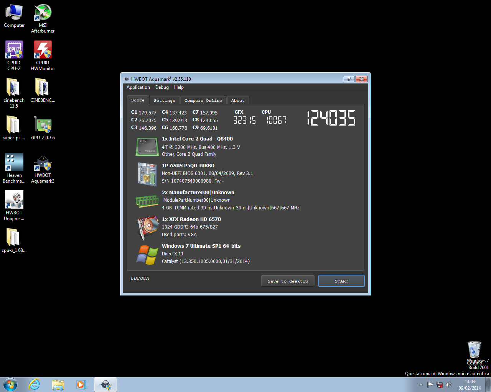
Task: Select the super_pi_... folder icon
Action: pyautogui.click(x=14, y=128)
